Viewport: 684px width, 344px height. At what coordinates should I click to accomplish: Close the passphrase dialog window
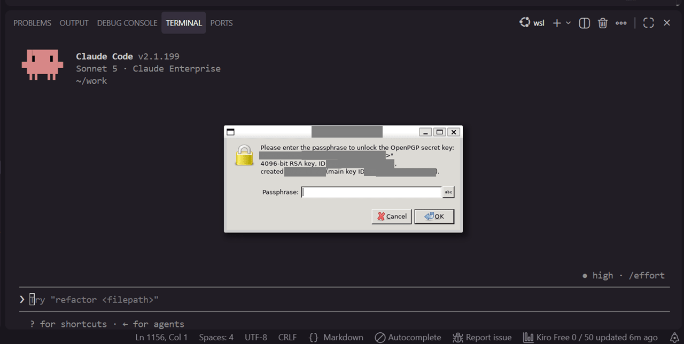pyautogui.click(x=454, y=132)
